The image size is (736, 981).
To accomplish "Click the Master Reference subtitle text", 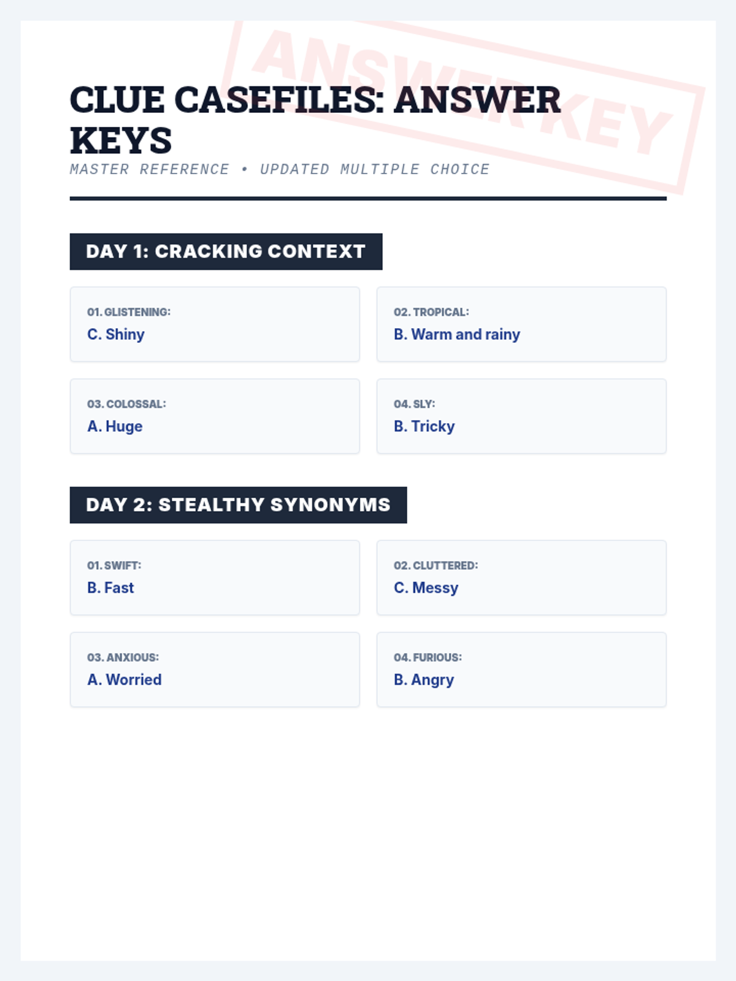I will pos(280,169).
